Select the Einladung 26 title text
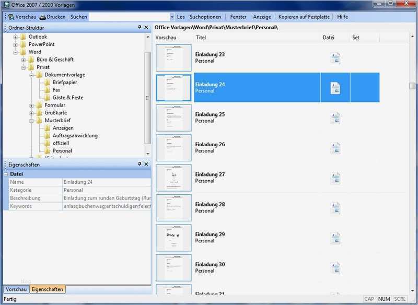 (210, 144)
